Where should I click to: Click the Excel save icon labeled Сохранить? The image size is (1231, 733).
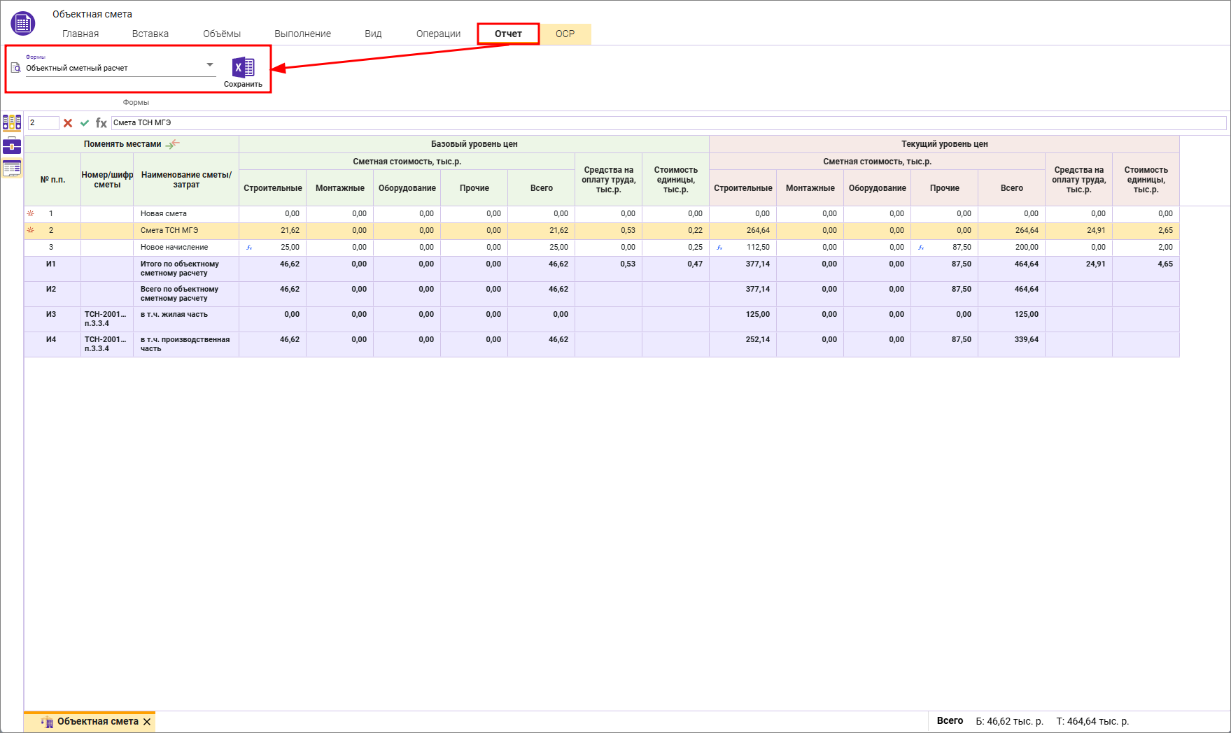click(243, 68)
